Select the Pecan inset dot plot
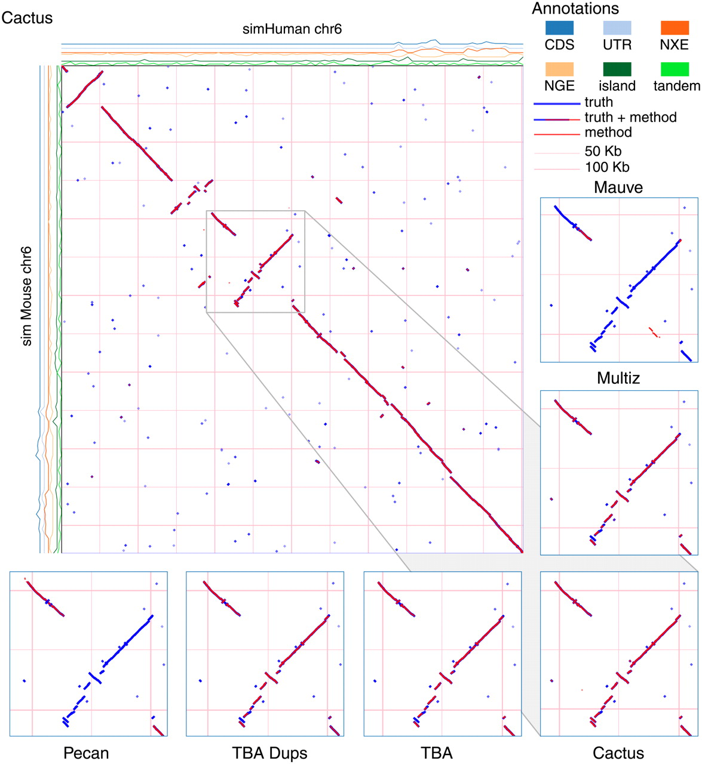The width and height of the screenshot is (702, 764). [88, 654]
